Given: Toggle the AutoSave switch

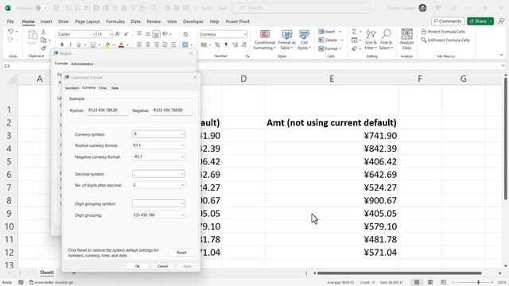Looking at the screenshot, I should (42, 8).
